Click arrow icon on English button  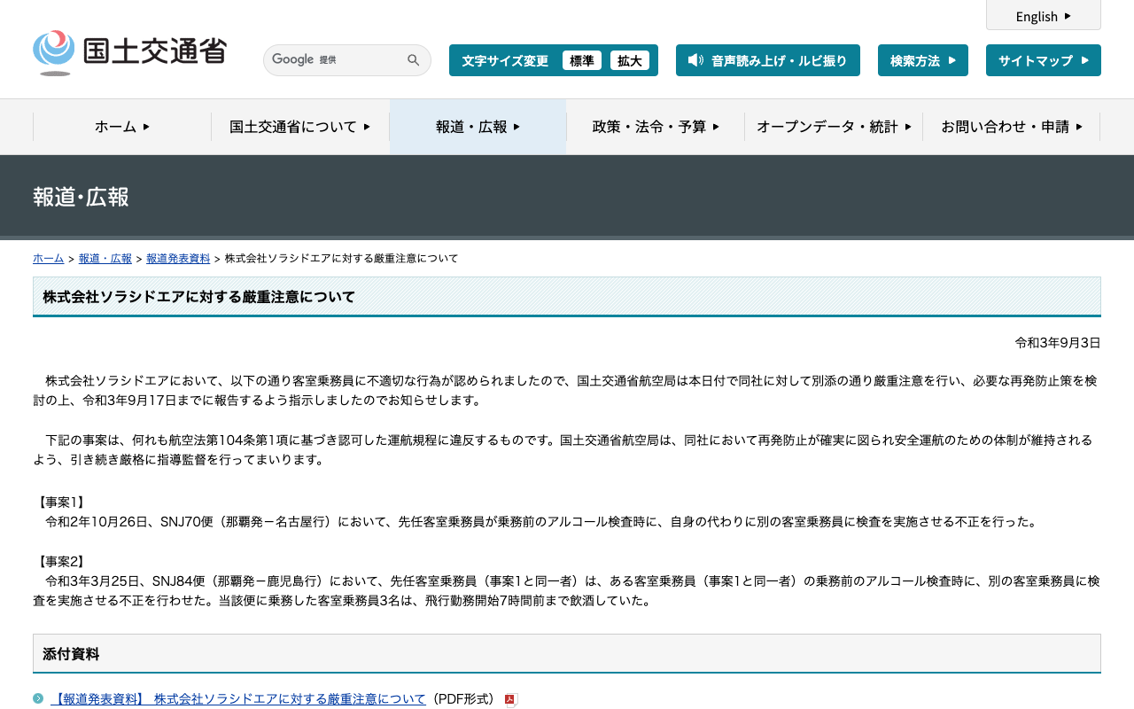tap(1068, 16)
